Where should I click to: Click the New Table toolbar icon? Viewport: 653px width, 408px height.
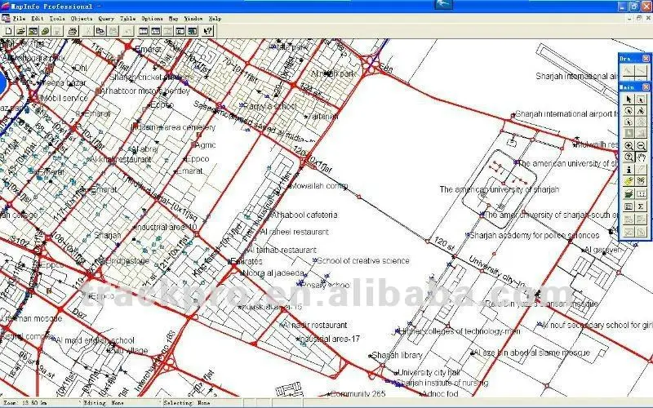8,31
